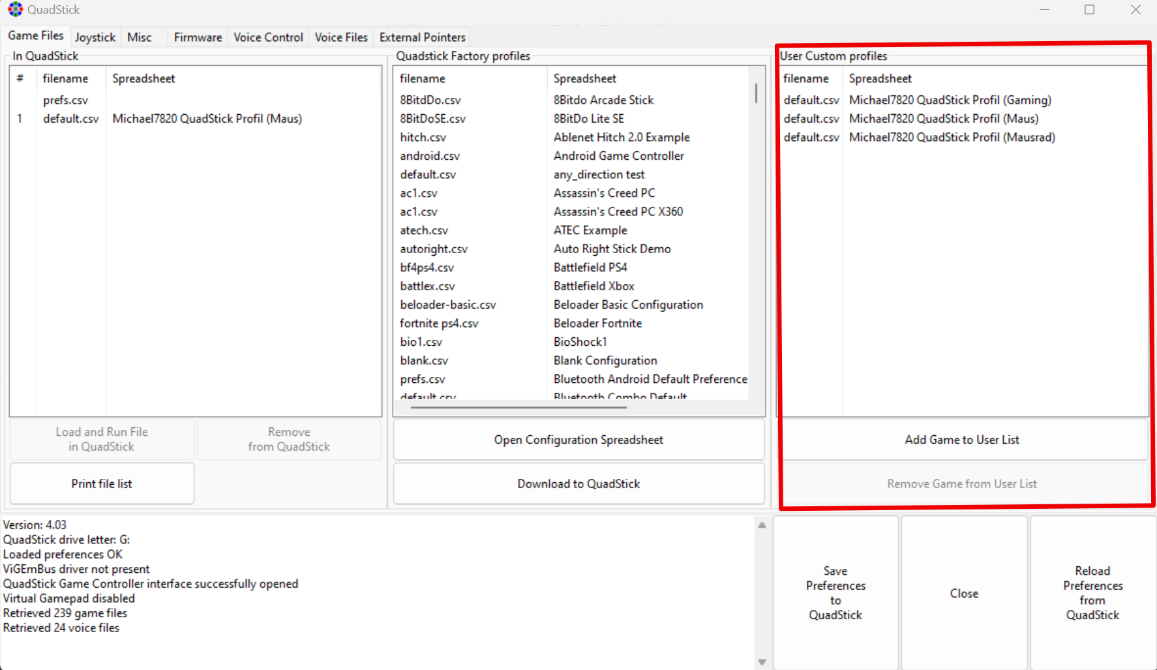Select the Battlefield PS4 factory profile

click(590, 267)
